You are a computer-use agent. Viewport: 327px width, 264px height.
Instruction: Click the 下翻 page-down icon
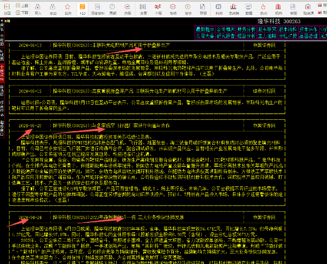(18, 13)
